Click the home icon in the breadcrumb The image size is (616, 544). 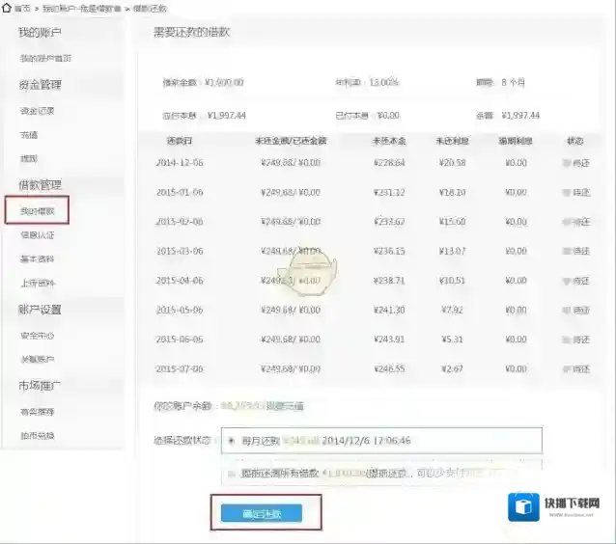7,8
